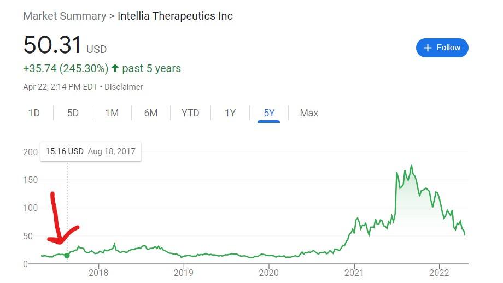Open the YTD chart range
503x283 pixels.
pos(190,113)
